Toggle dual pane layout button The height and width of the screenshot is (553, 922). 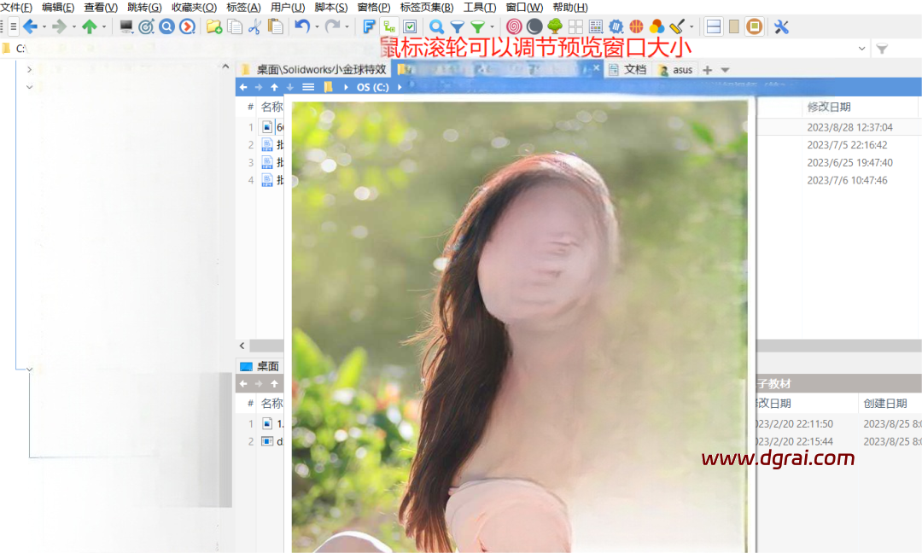(713, 26)
